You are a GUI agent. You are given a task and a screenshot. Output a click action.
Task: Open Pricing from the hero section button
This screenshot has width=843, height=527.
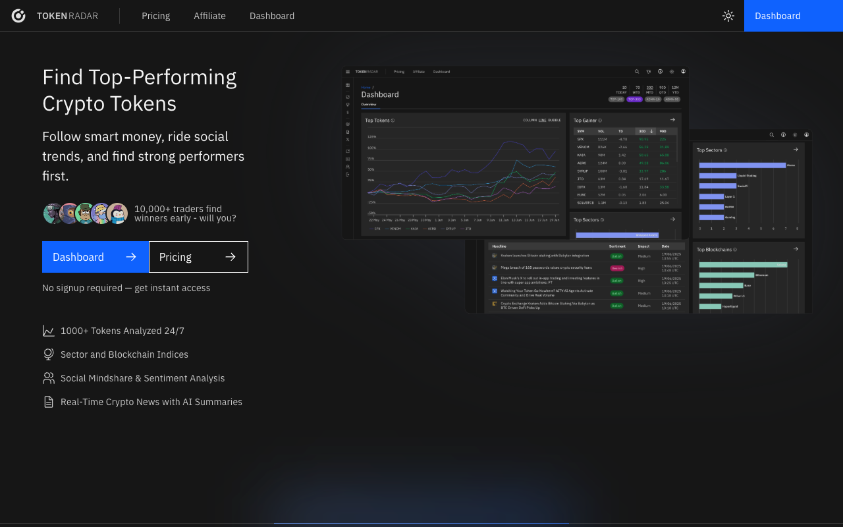click(x=198, y=257)
